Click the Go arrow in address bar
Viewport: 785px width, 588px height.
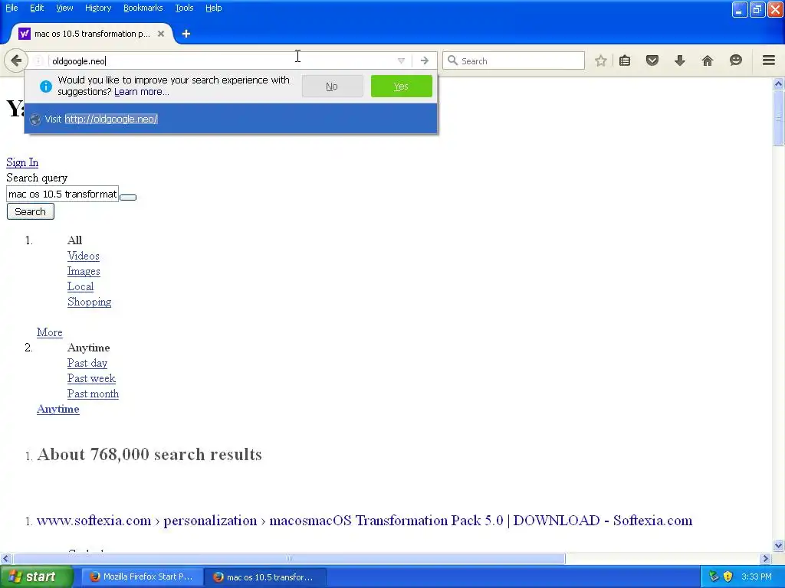(425, 61)
